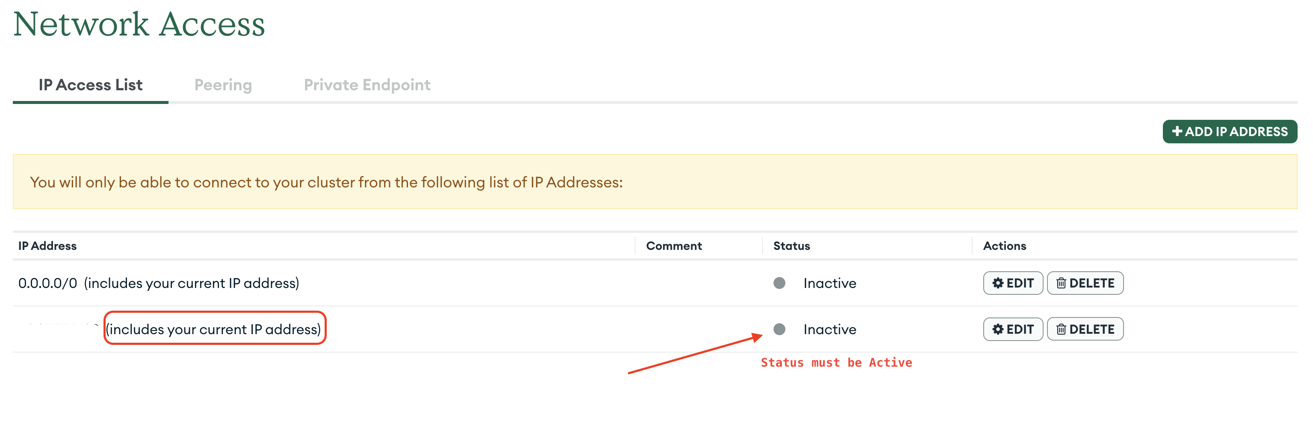Click the Inactive label in the first row
Screen dimensions: 1313x433
829,283
